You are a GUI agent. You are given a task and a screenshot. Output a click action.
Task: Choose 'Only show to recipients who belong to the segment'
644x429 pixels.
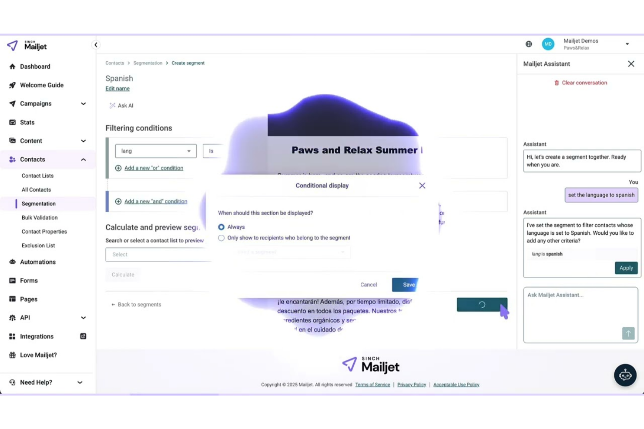pyautogui.click(x=221, y=238)
